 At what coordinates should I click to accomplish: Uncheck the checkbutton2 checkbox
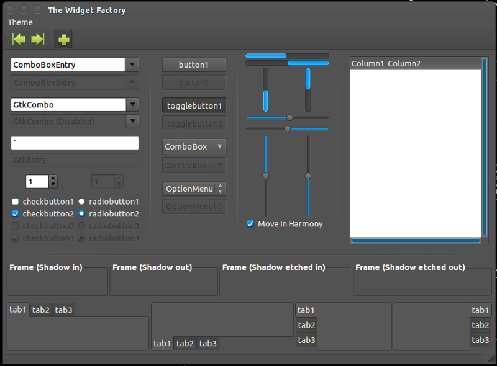(15, 214)
